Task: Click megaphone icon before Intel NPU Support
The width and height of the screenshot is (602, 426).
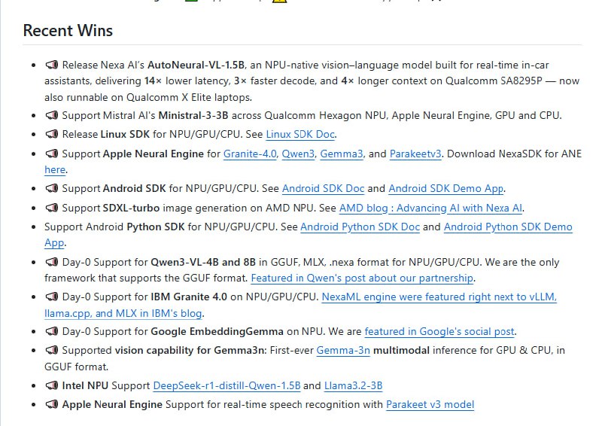Action: 52,385
